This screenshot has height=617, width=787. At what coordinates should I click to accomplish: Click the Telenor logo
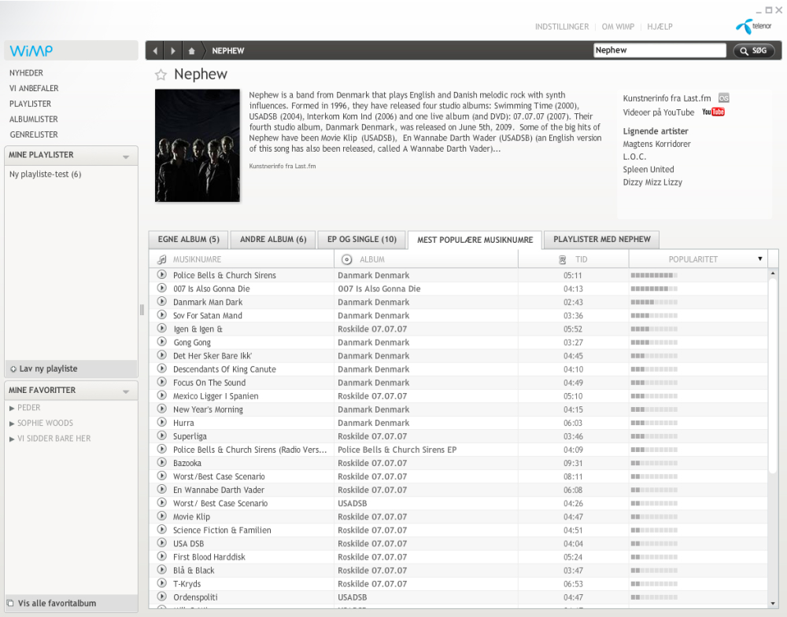pos(754,26)
